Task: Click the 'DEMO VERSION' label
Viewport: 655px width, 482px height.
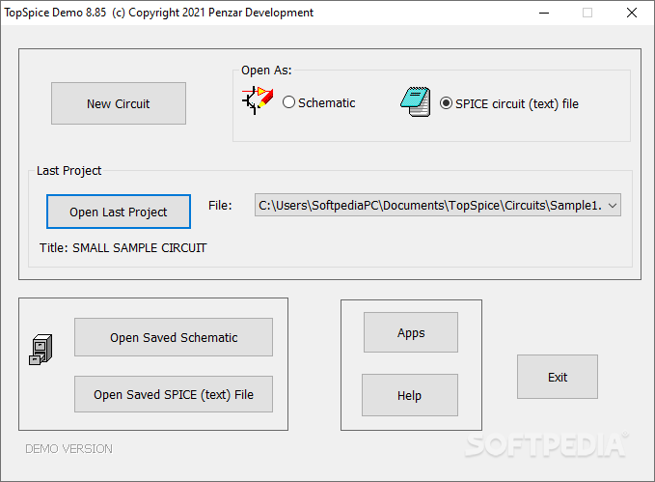Action: click(x=68, y=448)
